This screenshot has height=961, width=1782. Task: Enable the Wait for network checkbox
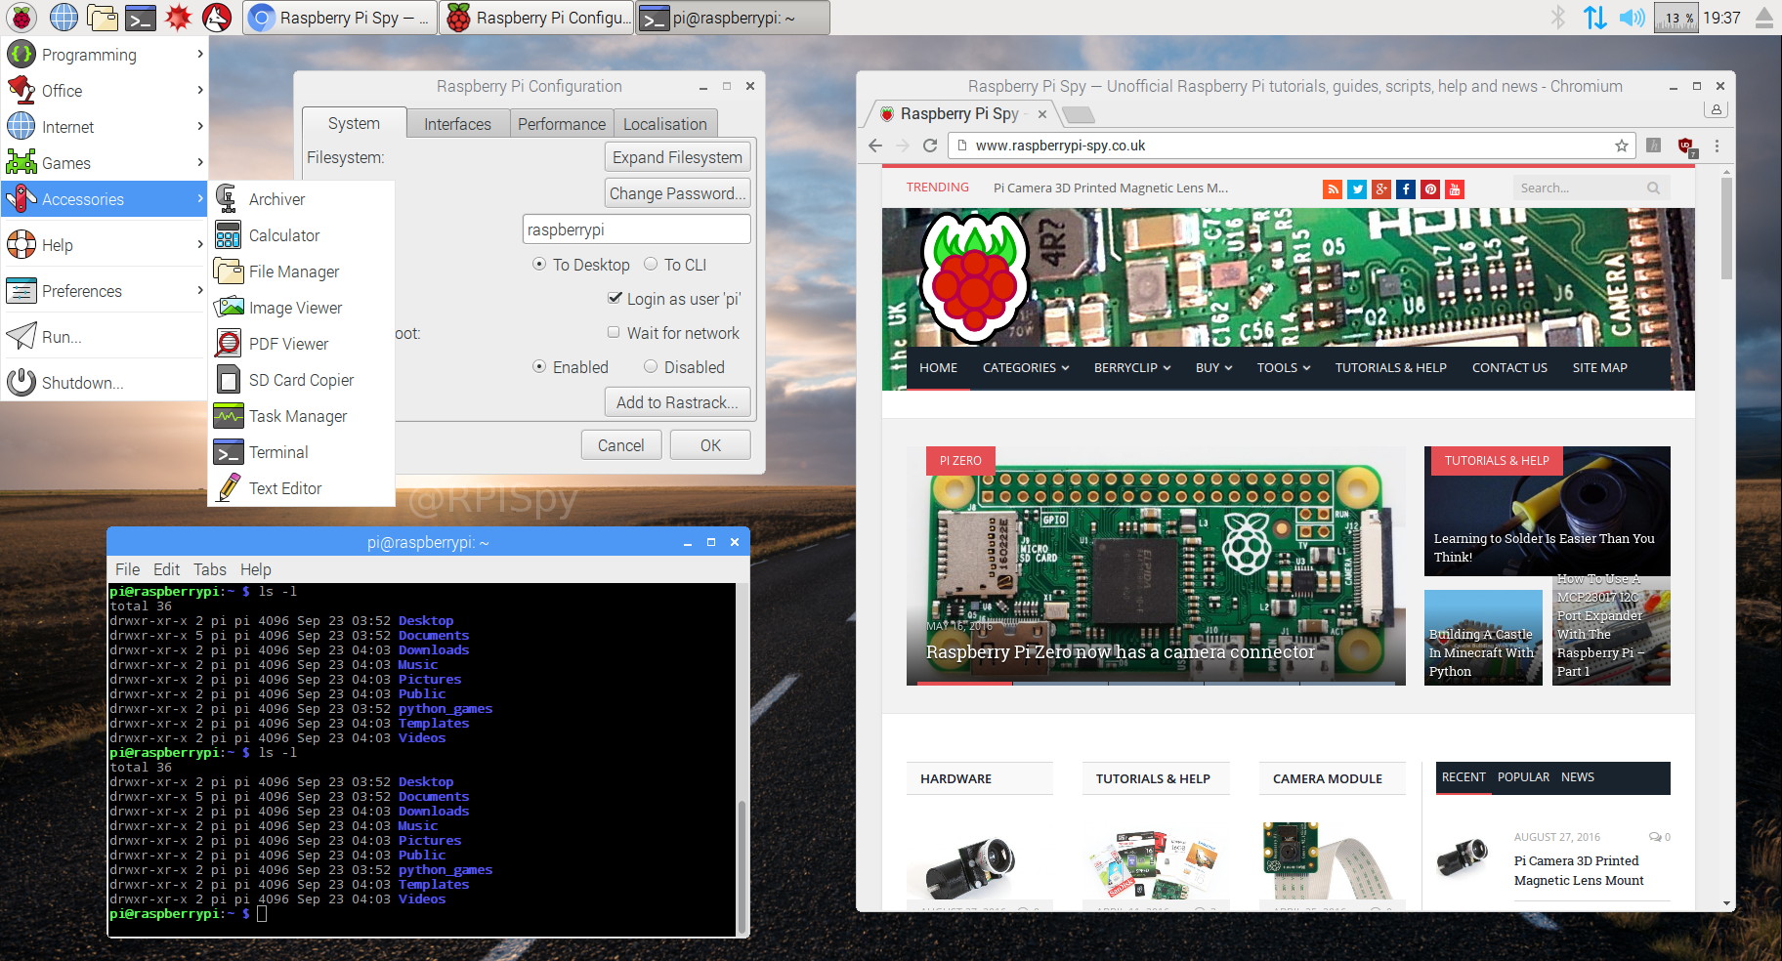point(614,333)
